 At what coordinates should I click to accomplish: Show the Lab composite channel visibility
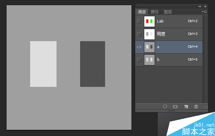(139, 21)
